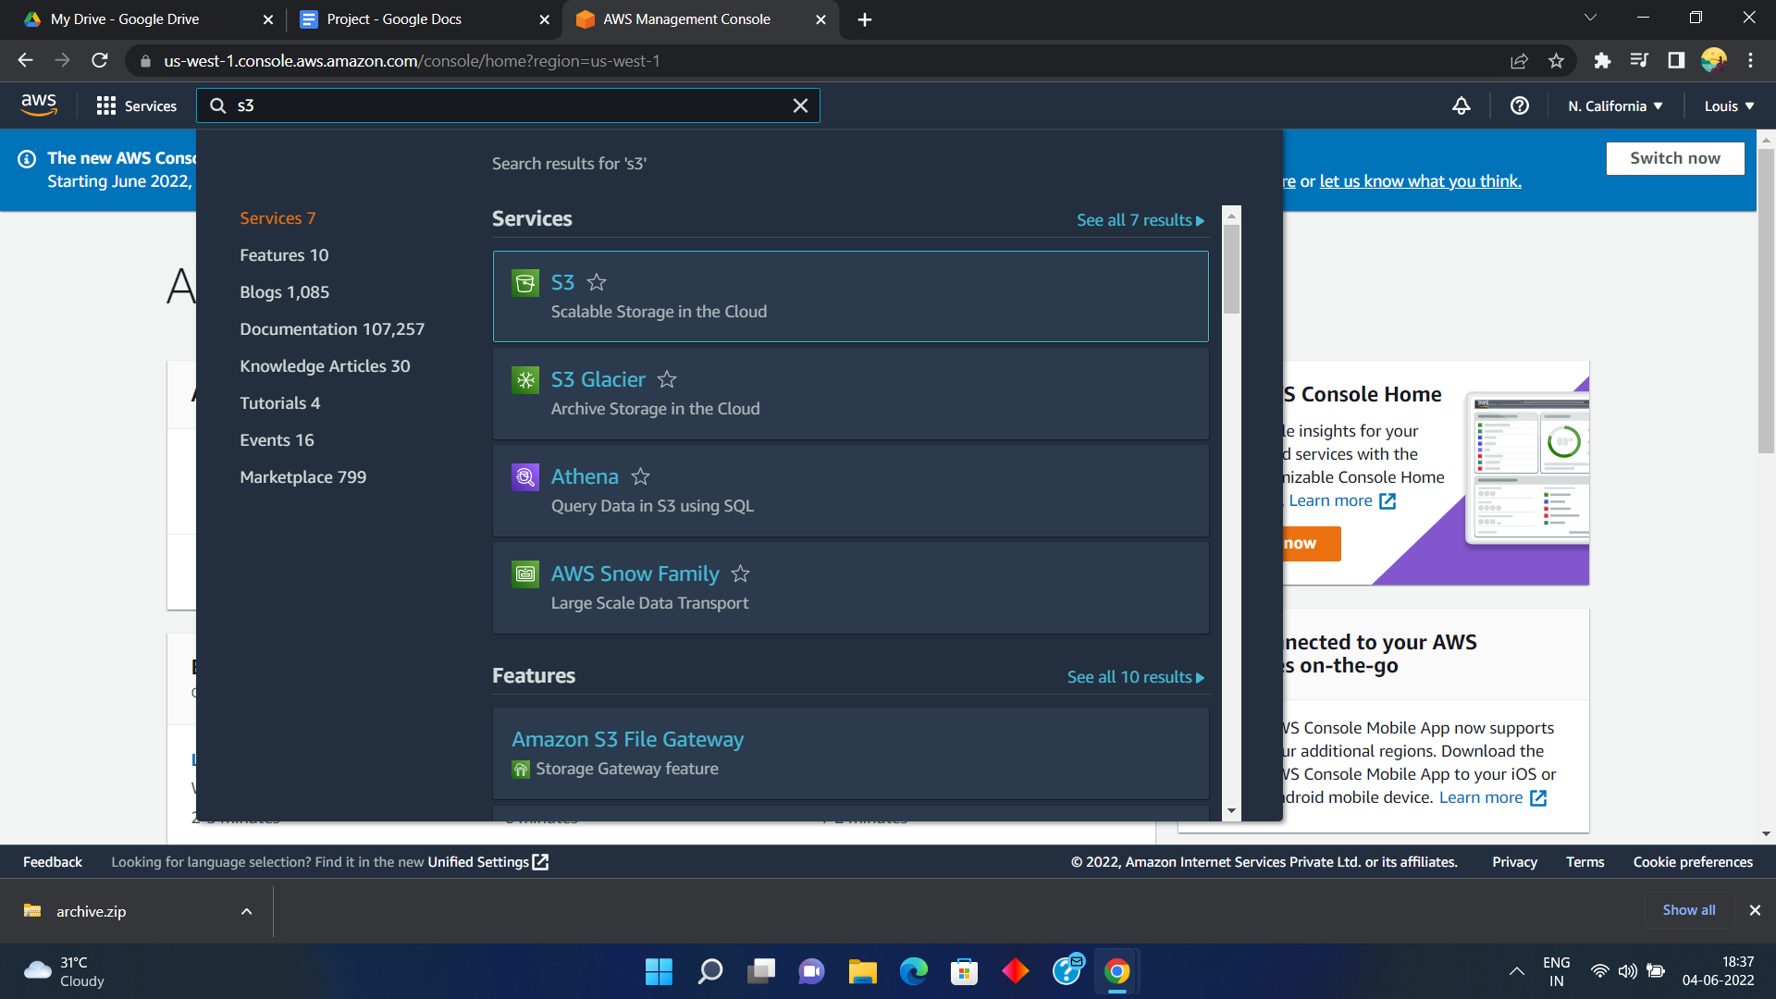This screenshot has width=1776, height=999.
Task: Open the Louis account dropdown
Action: coord(1729,105)
